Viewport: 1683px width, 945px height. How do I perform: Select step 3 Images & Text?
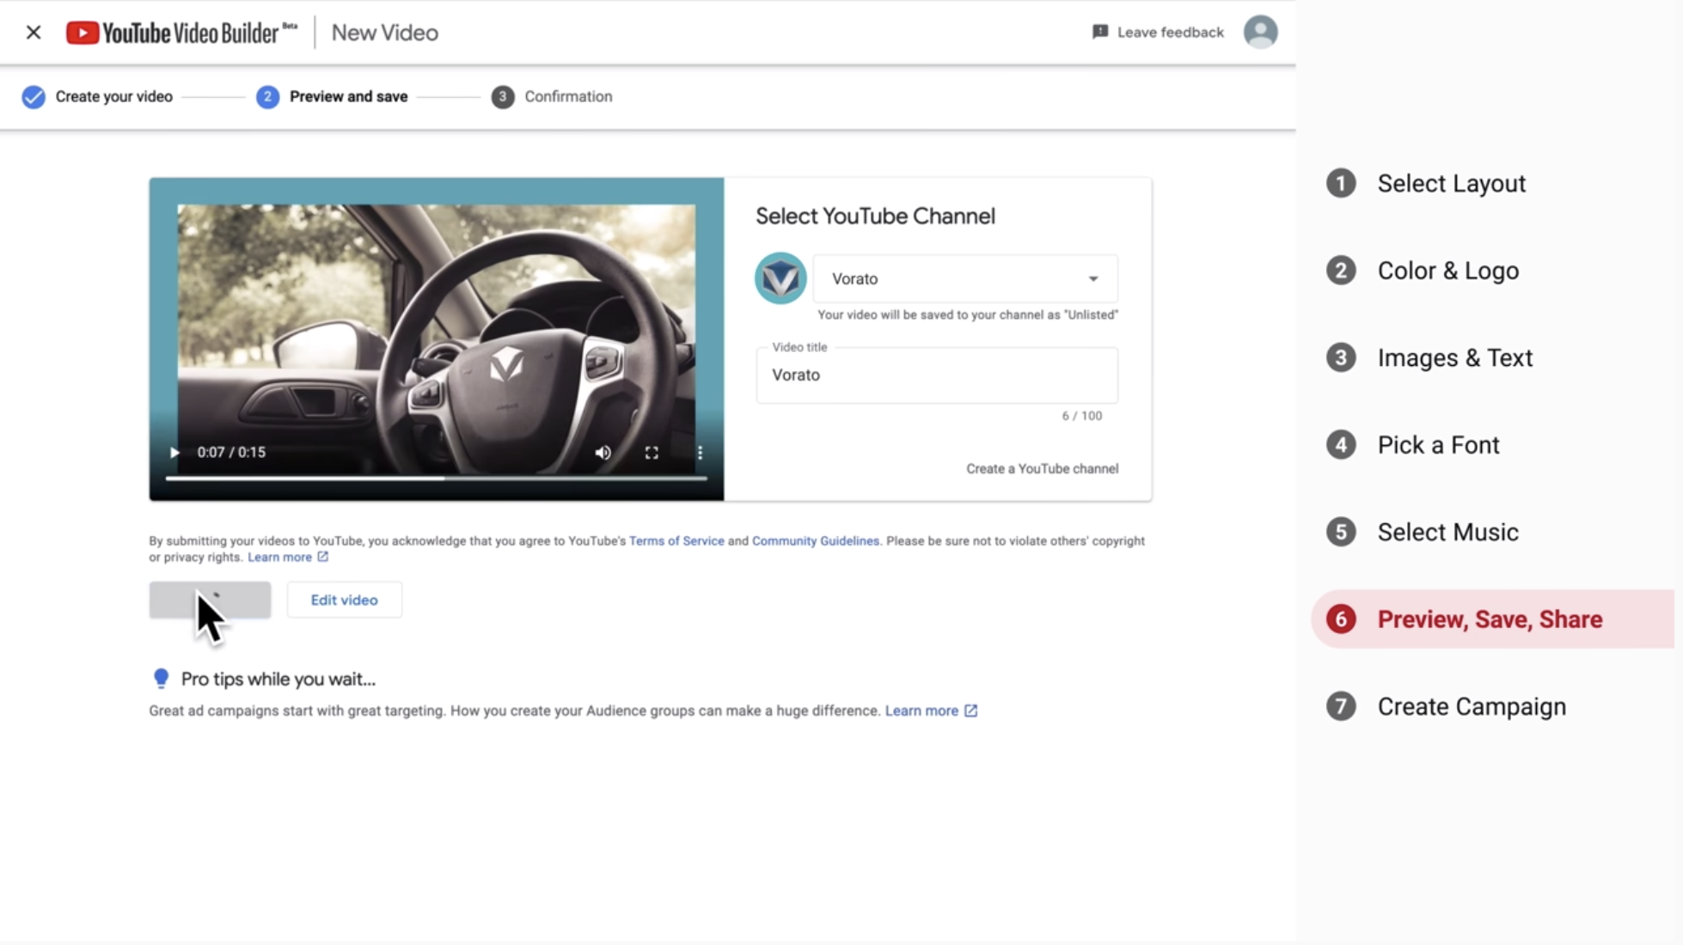(1430, 357)
